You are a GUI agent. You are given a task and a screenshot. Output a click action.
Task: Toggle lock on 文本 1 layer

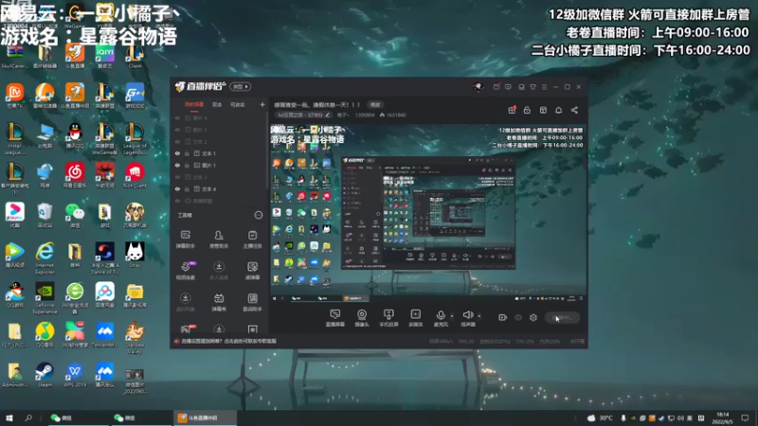[187, 153]
